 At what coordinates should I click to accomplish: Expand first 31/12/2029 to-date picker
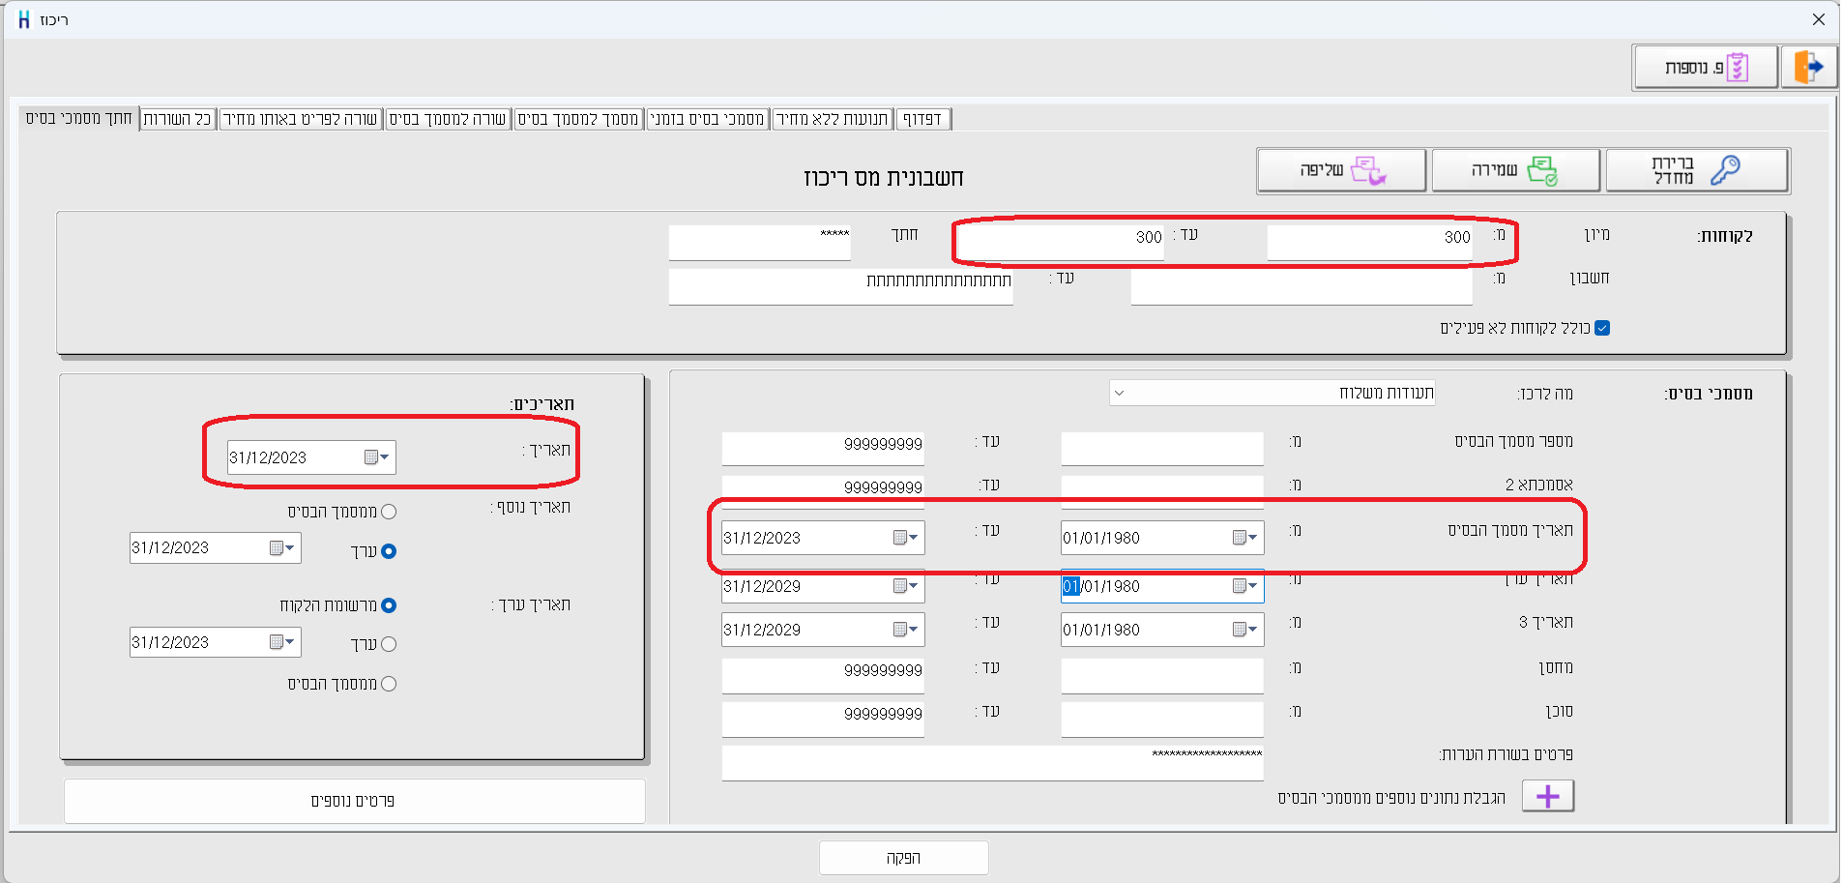point(914,586)
